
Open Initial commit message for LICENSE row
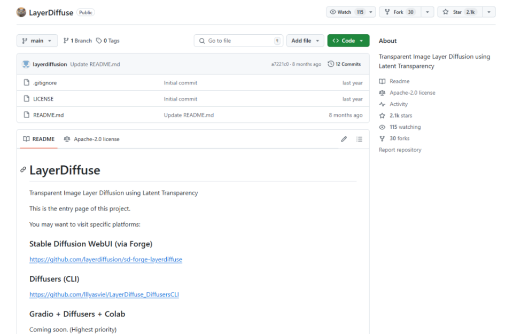(180, 99)
